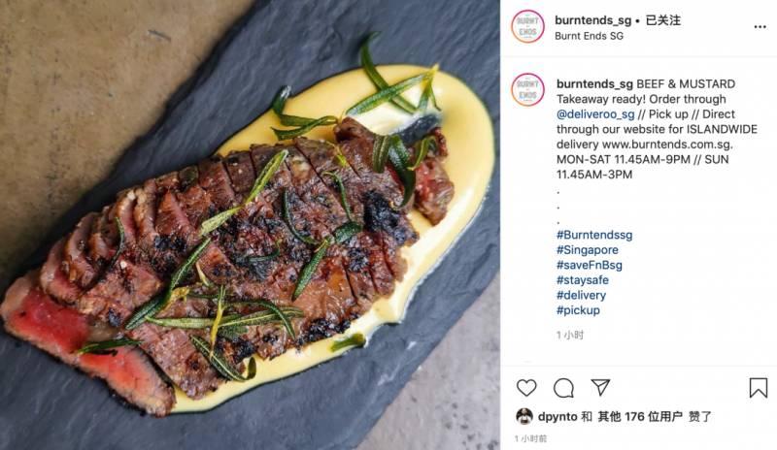Viewport: 777px width, 450px height.
Task: Open the three-dot more options menu
Action: [x=759, y=26]
